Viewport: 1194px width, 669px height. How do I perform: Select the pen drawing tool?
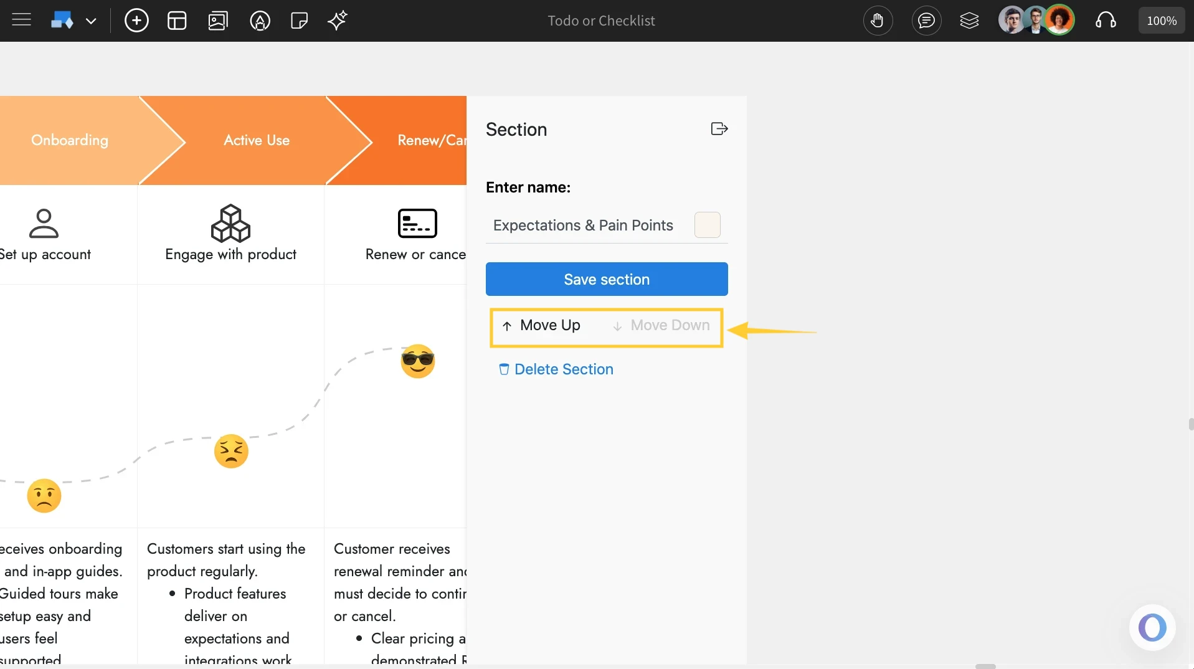(260, 20)
